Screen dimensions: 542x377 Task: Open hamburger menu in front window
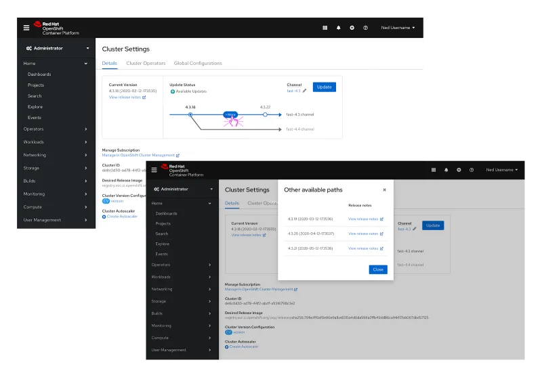tap(154, 170)
